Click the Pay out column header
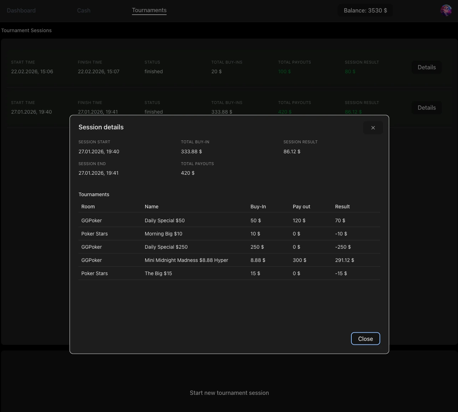 point(301,207)
